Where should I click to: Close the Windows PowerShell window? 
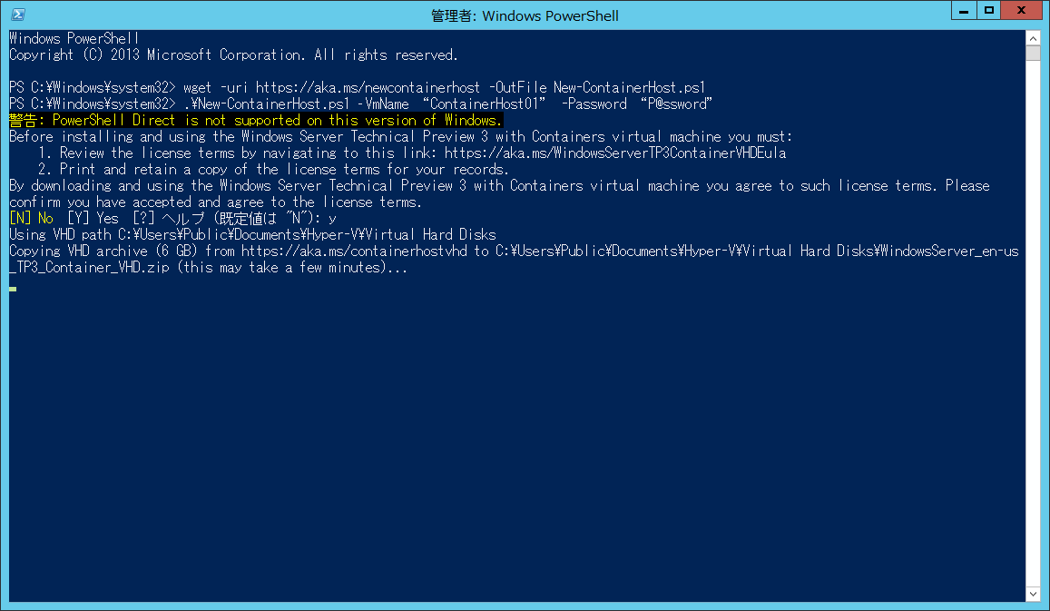click(1021, 10)
